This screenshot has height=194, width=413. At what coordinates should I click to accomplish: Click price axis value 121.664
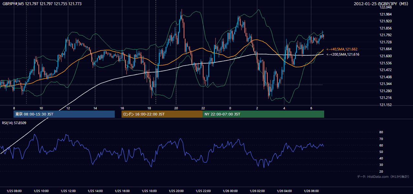click(x=386, y=49)
